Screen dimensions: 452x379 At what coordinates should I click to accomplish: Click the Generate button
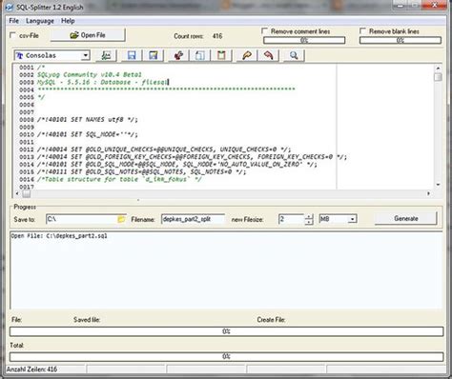(406, 218)
